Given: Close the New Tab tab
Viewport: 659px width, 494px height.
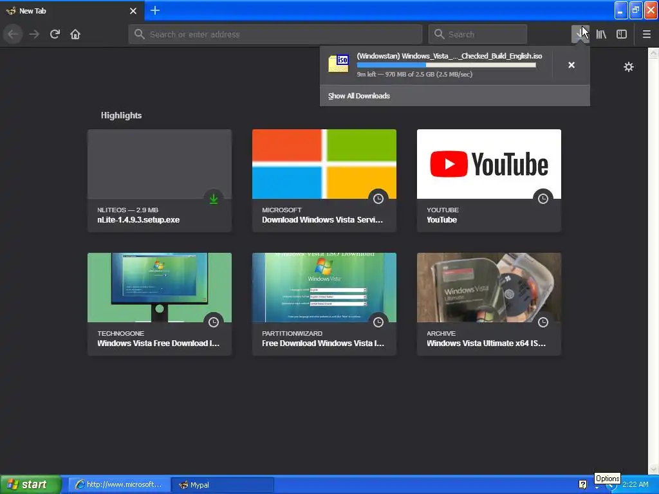Looking at the screenshot, I should (133, 11).
